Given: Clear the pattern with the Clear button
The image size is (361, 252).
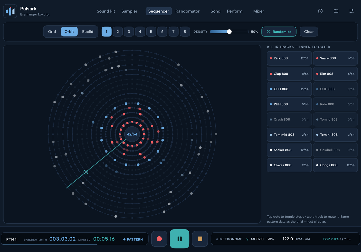Looking at the screenshot, I should (309, 32).
